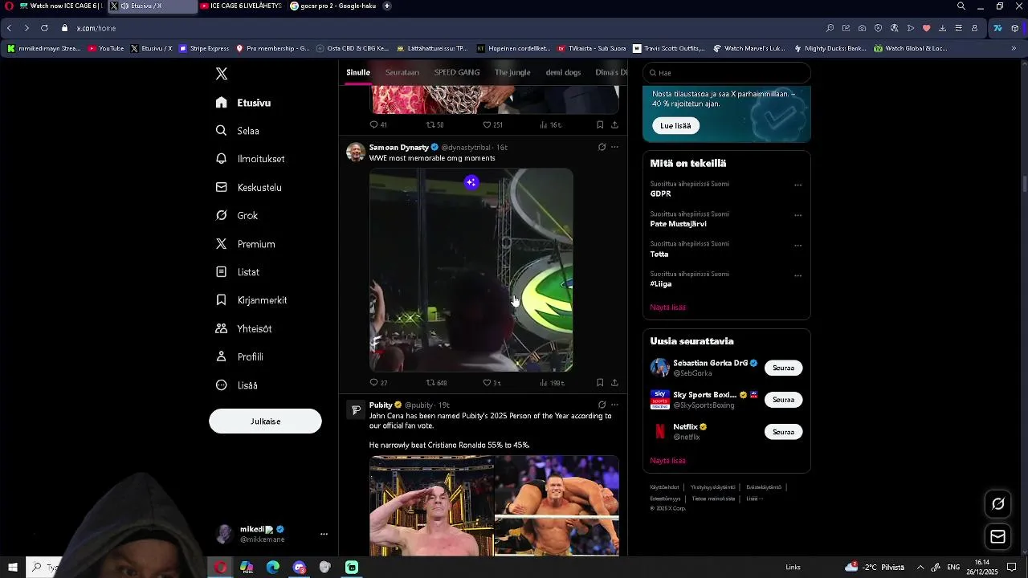Click browser heart favorites icon
This screenshot has height=578, width=1028.
coord(926,28)
